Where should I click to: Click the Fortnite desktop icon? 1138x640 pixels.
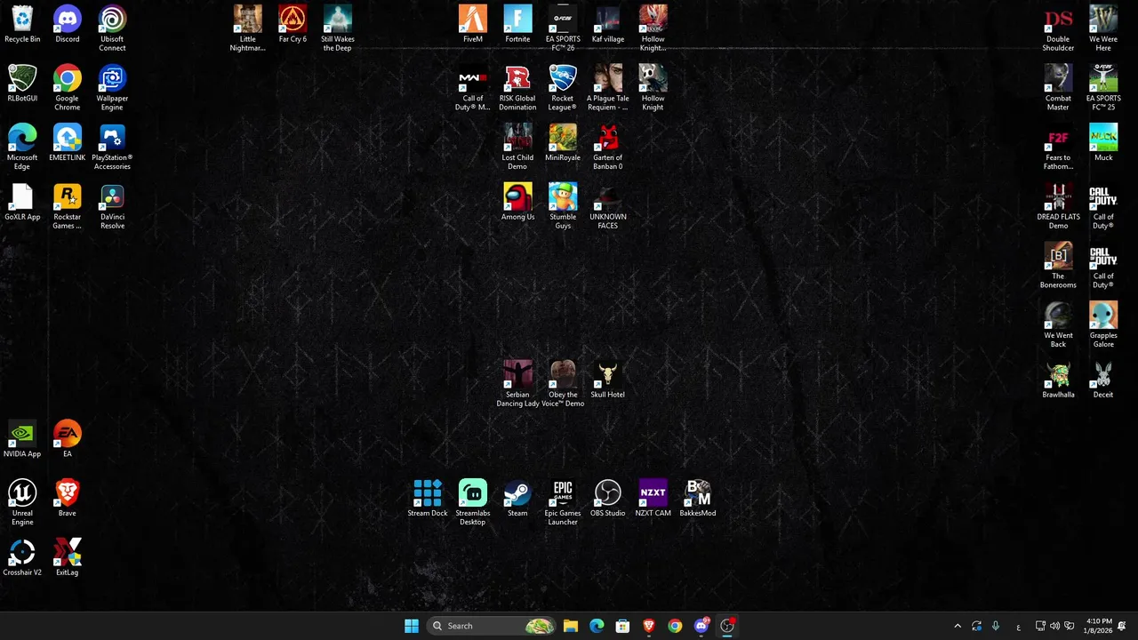point(517,25)
